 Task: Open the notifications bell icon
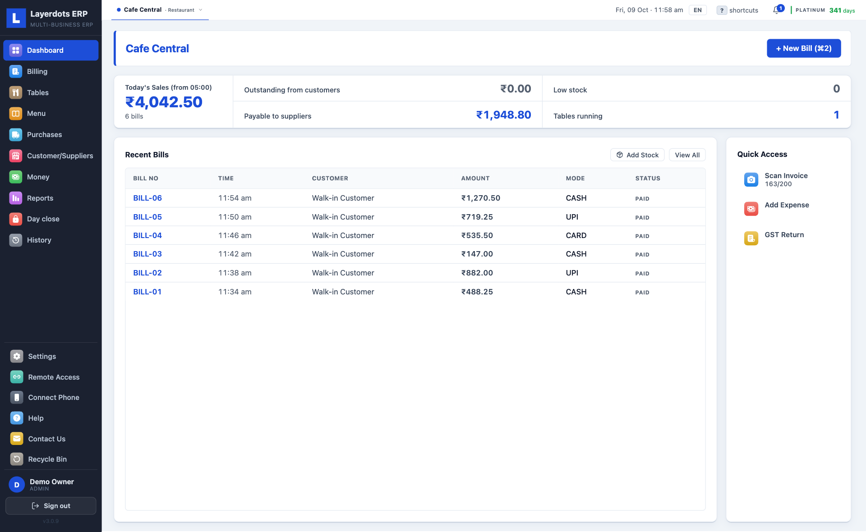tap(777, 10)
